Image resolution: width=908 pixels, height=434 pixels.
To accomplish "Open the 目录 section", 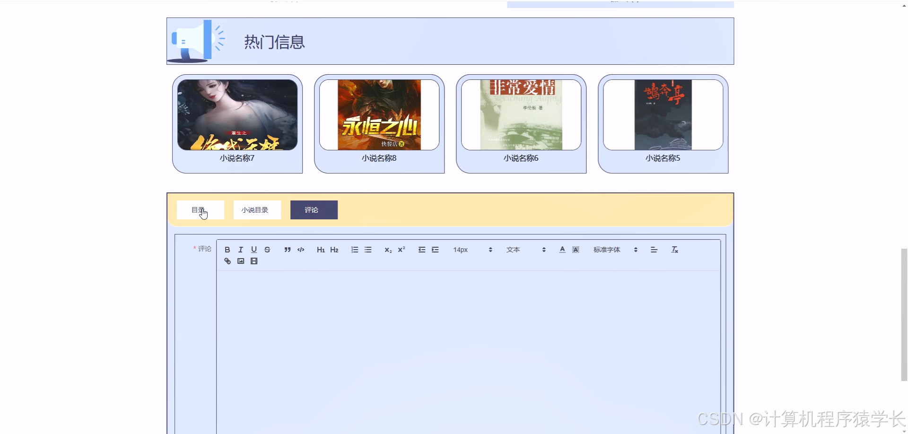I will [200, 209].
